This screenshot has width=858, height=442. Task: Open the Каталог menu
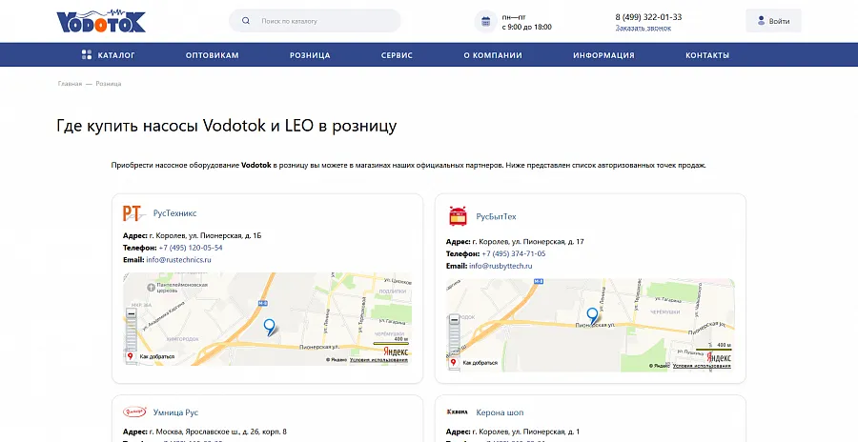pos(109,54)
